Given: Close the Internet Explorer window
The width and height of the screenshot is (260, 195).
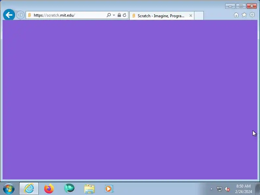Looking at the screenshot, I should (252, 6).
